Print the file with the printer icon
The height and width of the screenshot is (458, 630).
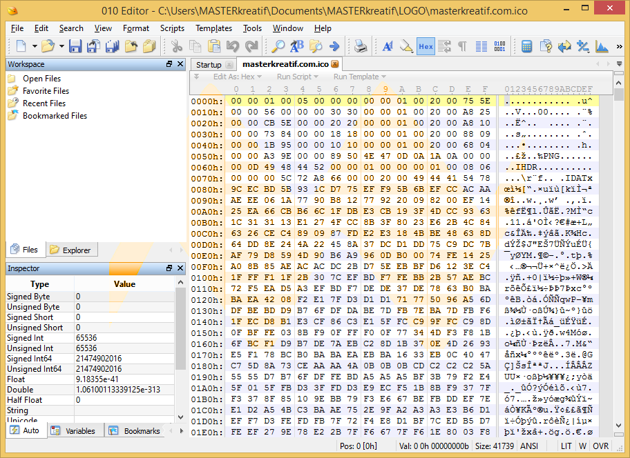coord(361,46)
